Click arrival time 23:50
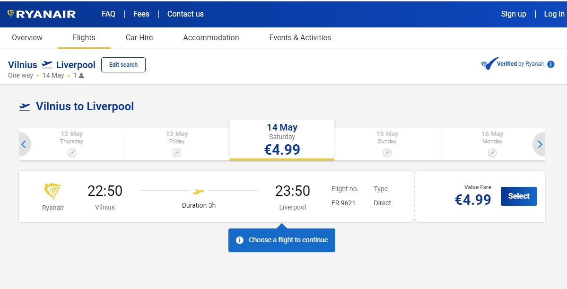The width and height of the screenshot is (567, 289). (x=293, y=191)
